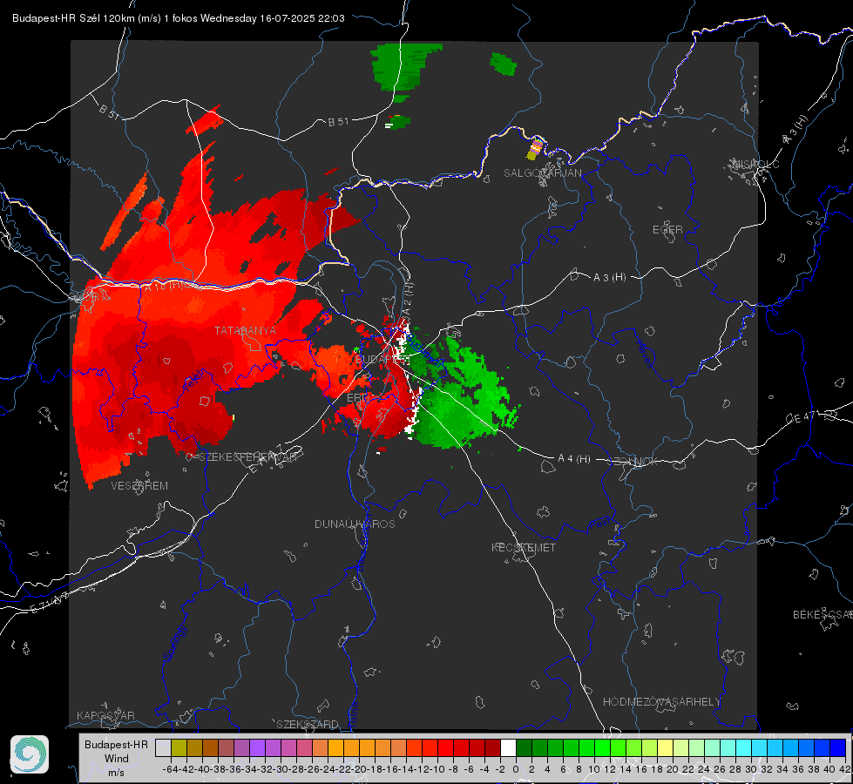This screenshot has height=784, width=853.
Task: Select the KAPOSVAR city label
Action: point(105,715)
